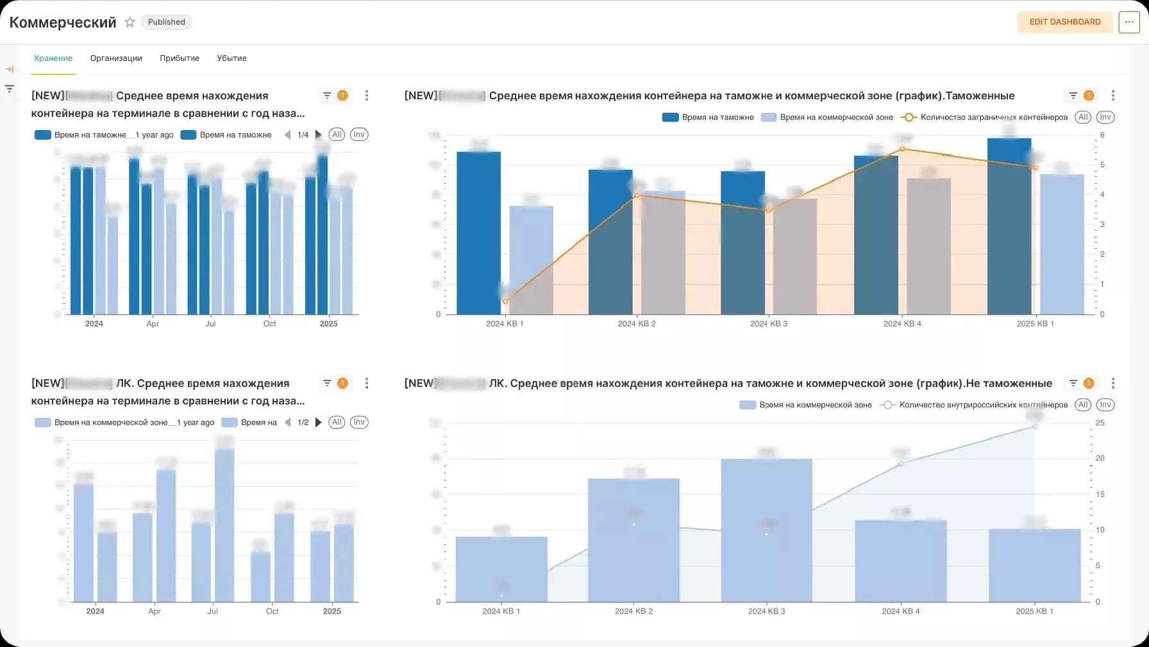Viewport: 1149px width, 647px height.
Task: Switch to the Организации tab
Action: coord(116,58)
